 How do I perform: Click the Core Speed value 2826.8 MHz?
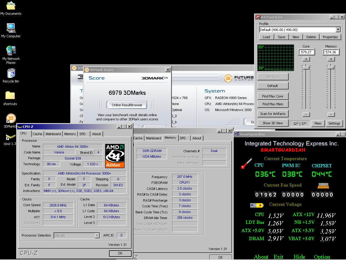point(58,205)
